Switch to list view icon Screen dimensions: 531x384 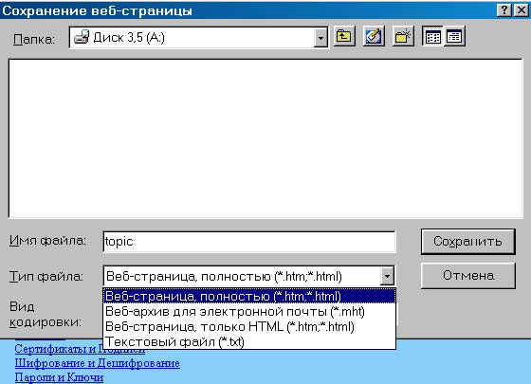432,36
